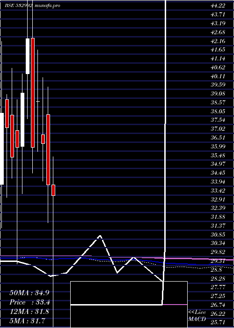
Task: Click the 35.48 price axis label
Action: point(218,156)
